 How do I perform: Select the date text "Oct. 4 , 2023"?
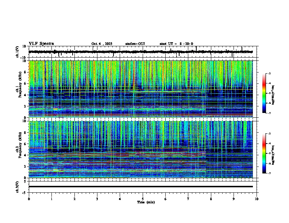click(x=102, y=44)
